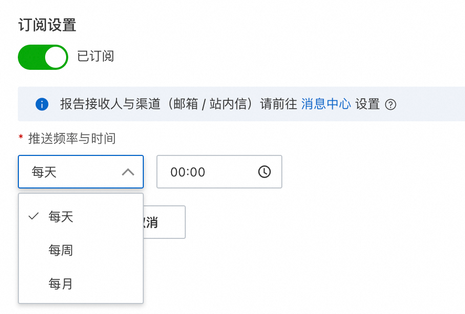The image size is (465, 314).
Task: Click the blue info icon in the banner
Action: [x=42, y=104]
